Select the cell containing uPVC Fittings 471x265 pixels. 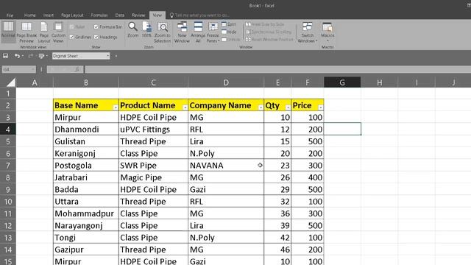[x=153, y=130]
